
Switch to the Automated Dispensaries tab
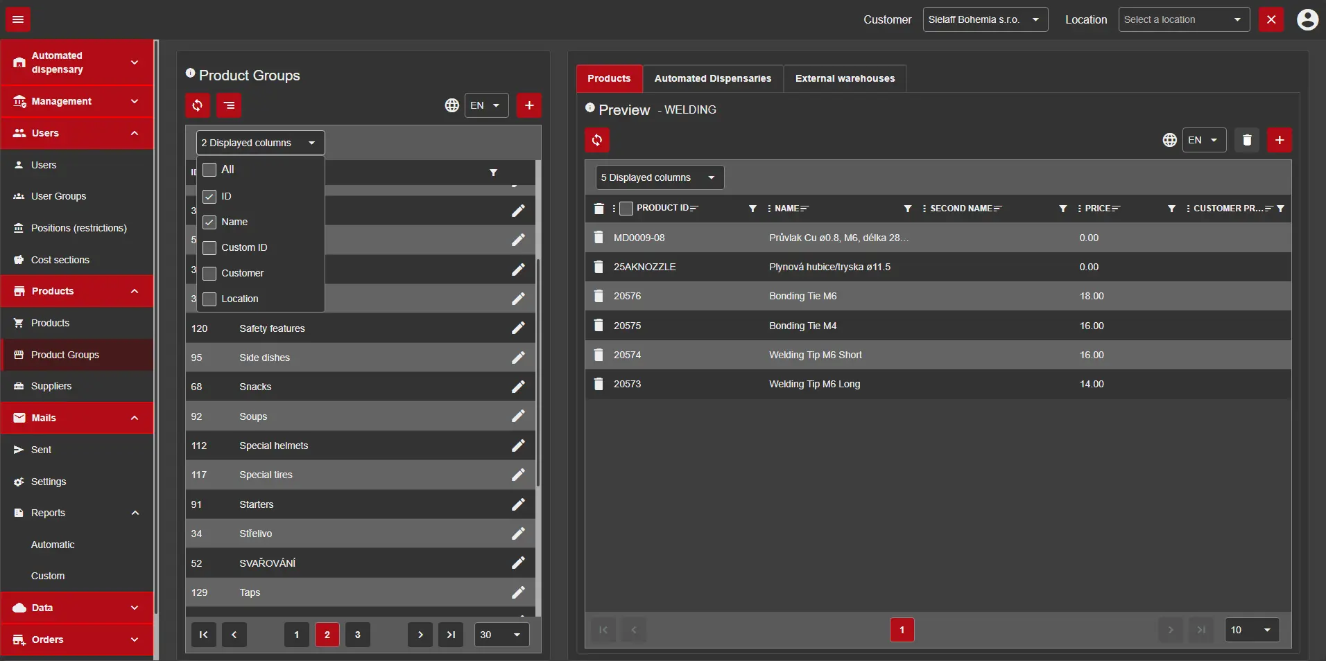click(712, 78)
